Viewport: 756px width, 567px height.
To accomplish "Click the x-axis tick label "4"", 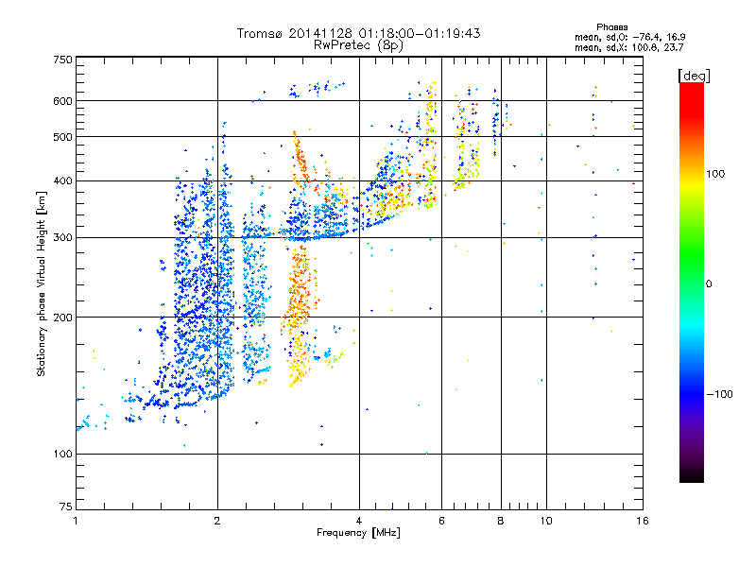I will [359, 521].
